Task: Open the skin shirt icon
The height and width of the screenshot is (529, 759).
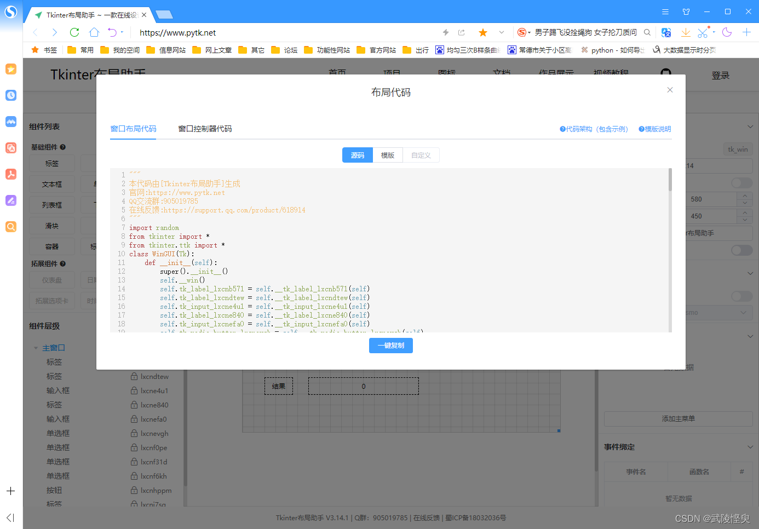Action: pos(686,12)
